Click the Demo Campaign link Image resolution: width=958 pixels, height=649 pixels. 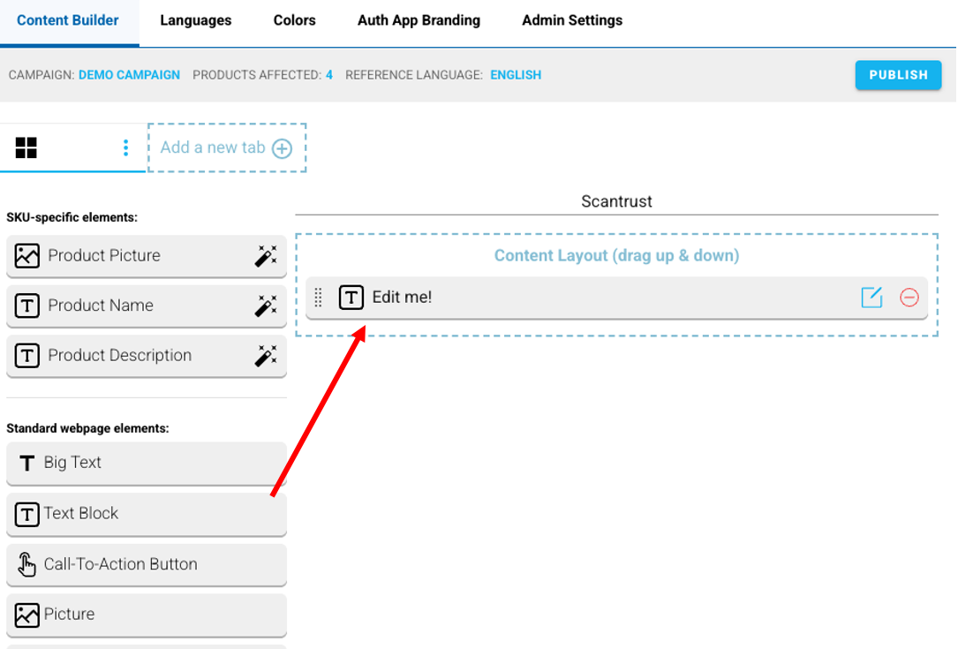[x=129, y=75]
